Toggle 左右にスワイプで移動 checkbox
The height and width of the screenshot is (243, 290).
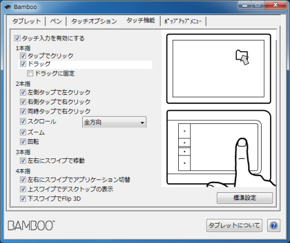[23, 161]
